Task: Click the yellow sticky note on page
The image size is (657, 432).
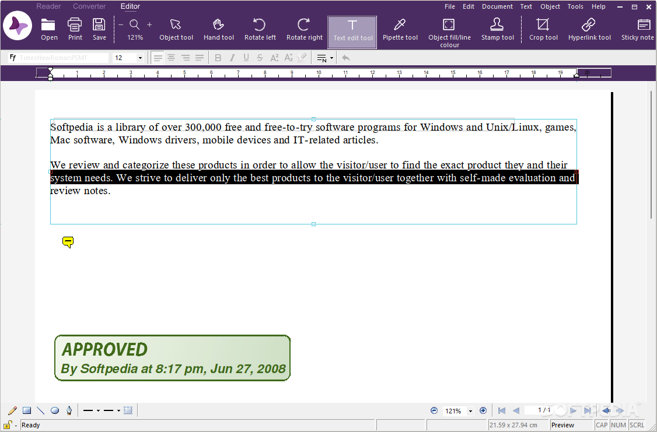Action: click(68, 242)
